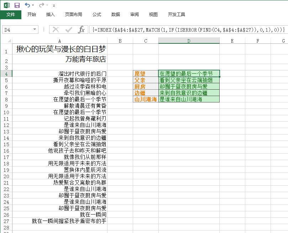Select all cells via corner triangle
The height and width of the screenshot is (233, 288).
coord(9,41)
